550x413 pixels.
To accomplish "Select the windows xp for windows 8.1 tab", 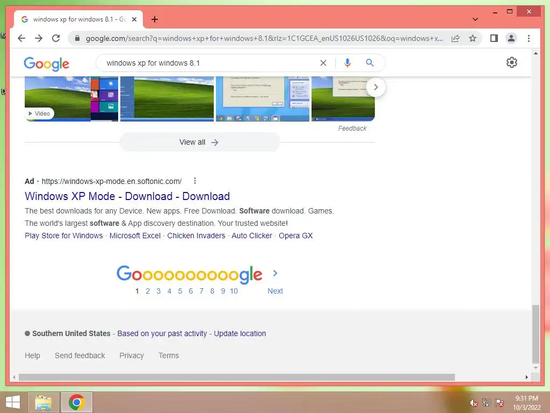I will 78,19.
